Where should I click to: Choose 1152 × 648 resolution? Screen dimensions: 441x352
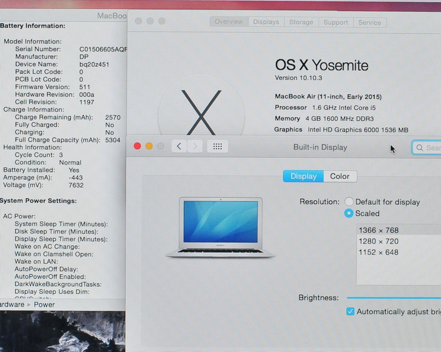pos(399,252)
